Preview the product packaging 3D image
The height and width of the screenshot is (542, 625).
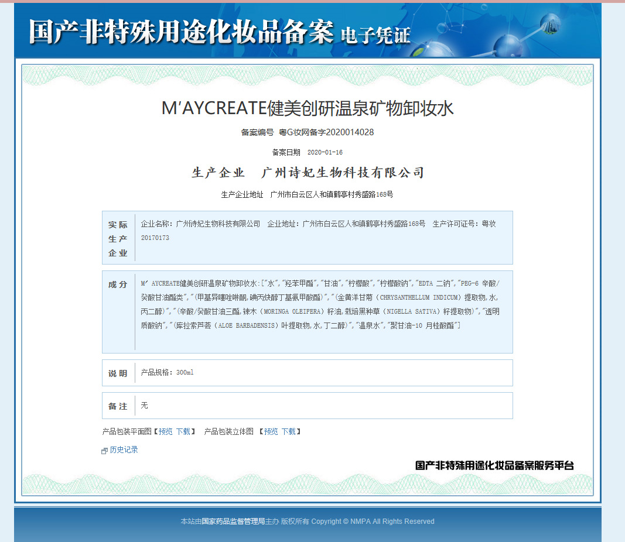(x=271, y=432)
